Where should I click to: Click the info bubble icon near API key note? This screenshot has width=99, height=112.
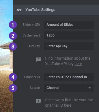[38, 60]
